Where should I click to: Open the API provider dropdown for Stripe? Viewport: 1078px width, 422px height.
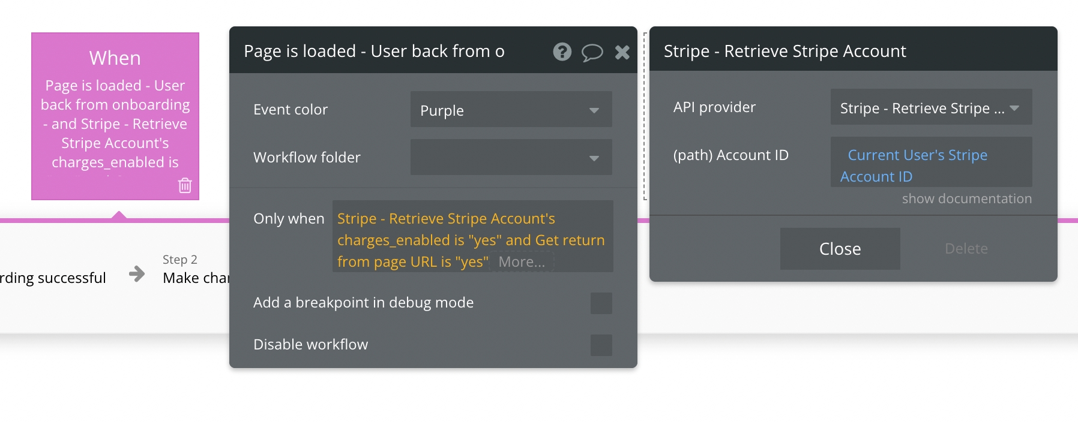point(930,107)
